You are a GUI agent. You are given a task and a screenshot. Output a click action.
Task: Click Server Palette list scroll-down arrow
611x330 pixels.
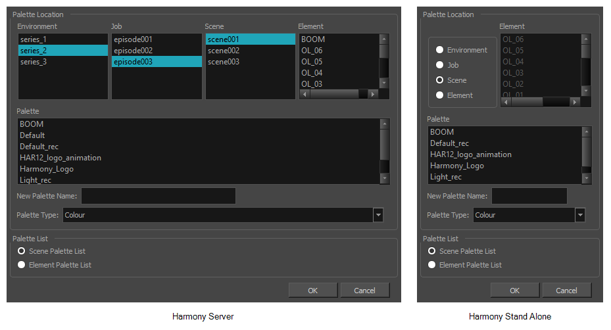click(384, 179)
